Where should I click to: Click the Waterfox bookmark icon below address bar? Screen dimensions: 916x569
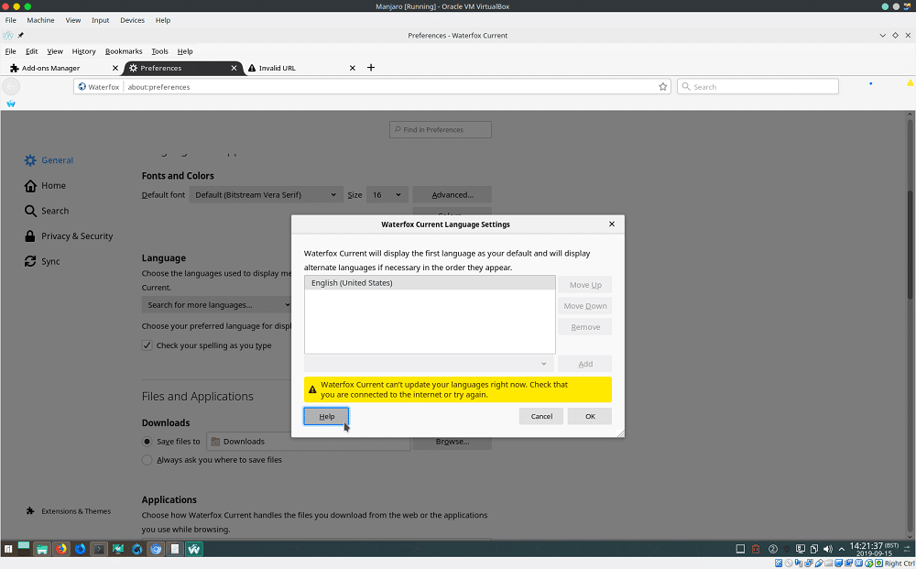[10, 104]
